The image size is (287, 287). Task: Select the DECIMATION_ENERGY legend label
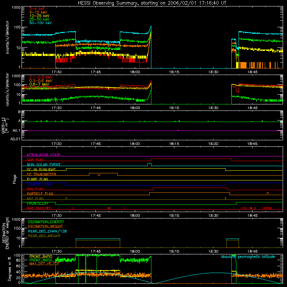tap(46, 222)
